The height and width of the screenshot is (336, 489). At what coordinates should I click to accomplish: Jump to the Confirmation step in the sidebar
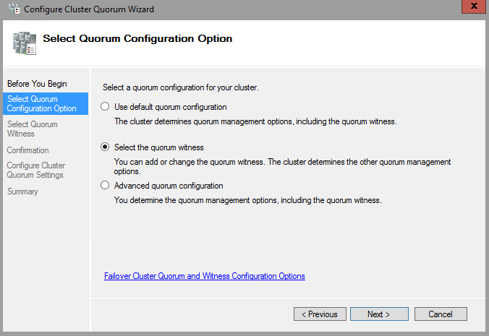point(28,150)
